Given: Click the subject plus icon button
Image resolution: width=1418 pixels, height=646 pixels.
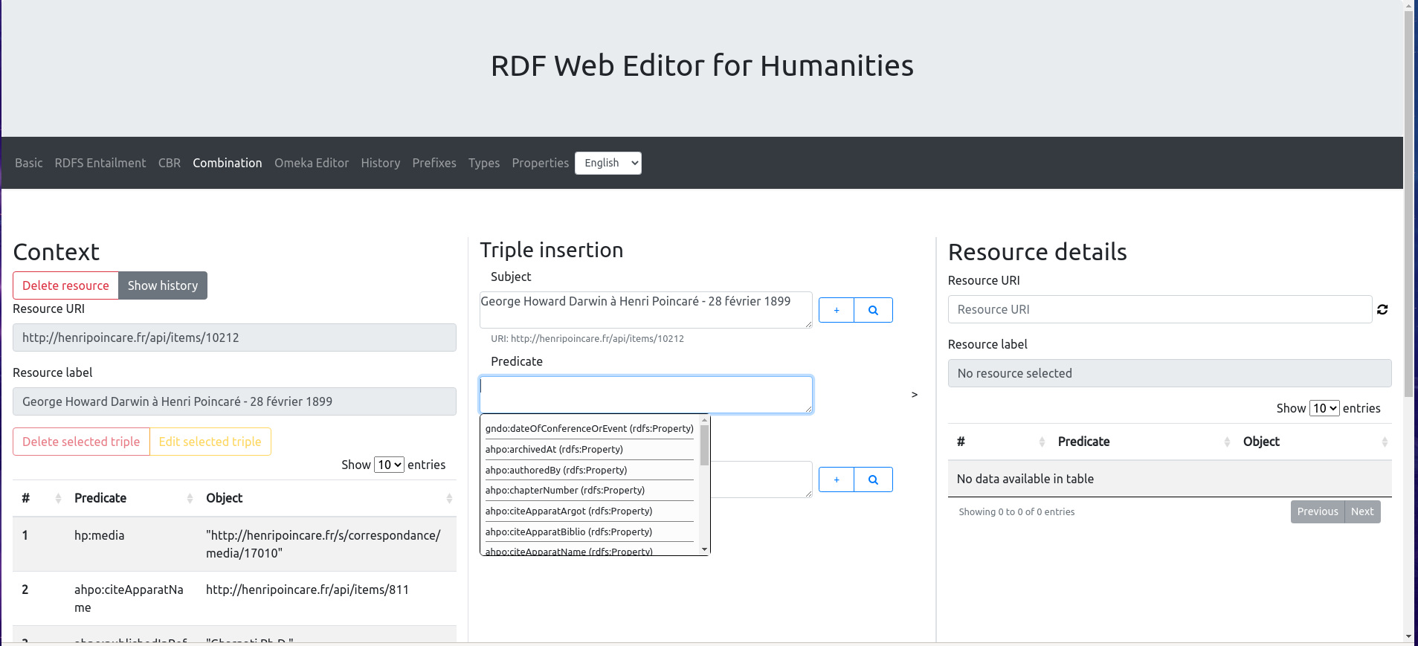Looking at the screenshot, I should tap(837, 310).
